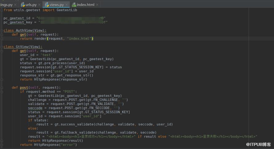Close the index.html tab
This screenshot has width=274, height=149.
point(97,5)
